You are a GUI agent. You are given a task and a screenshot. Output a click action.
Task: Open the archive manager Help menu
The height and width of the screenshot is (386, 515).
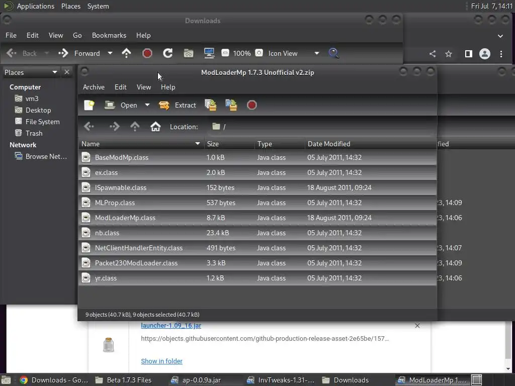point(168,87)
